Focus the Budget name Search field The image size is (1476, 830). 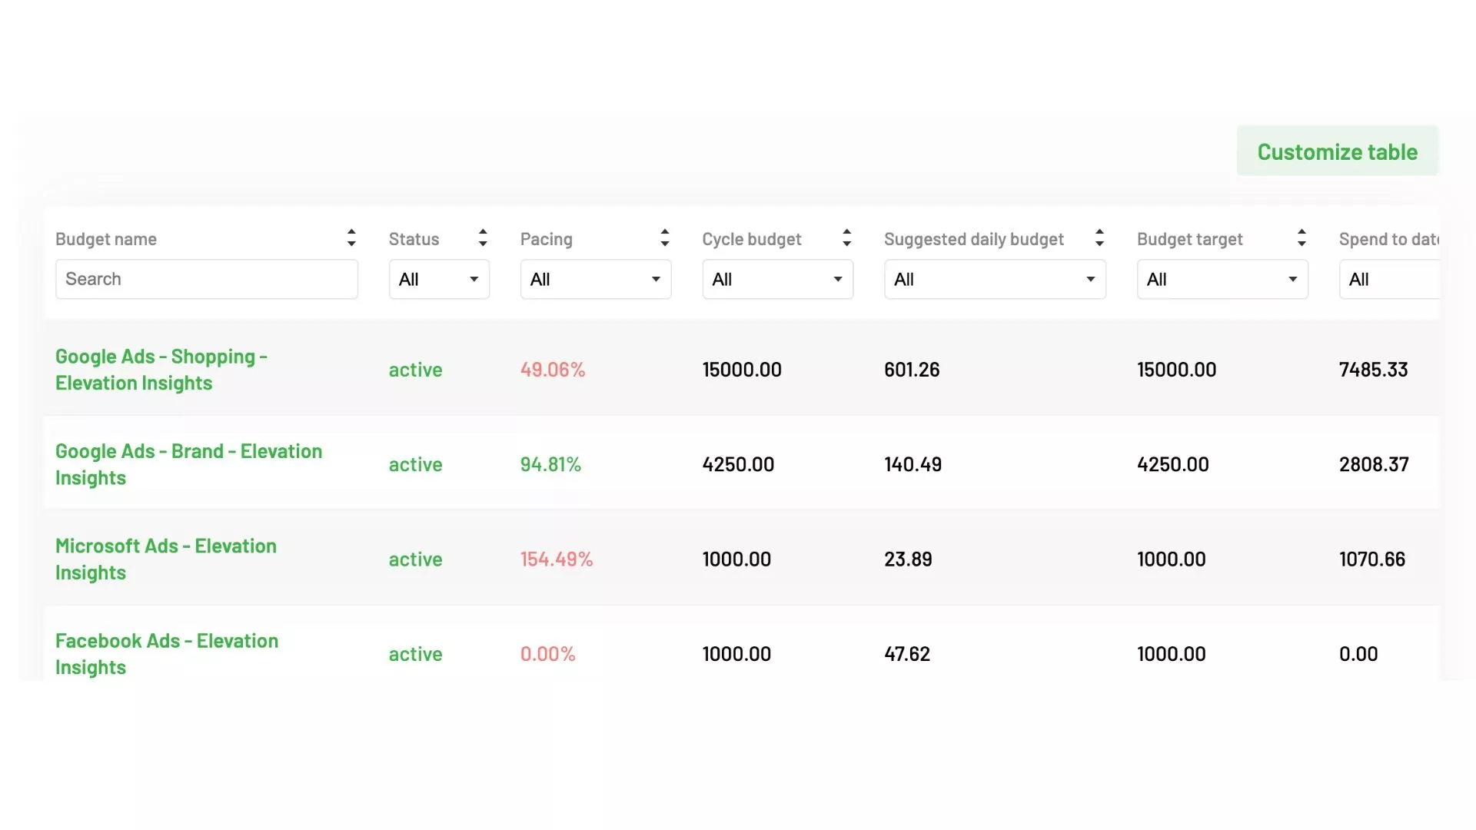(x=206, y=279)
